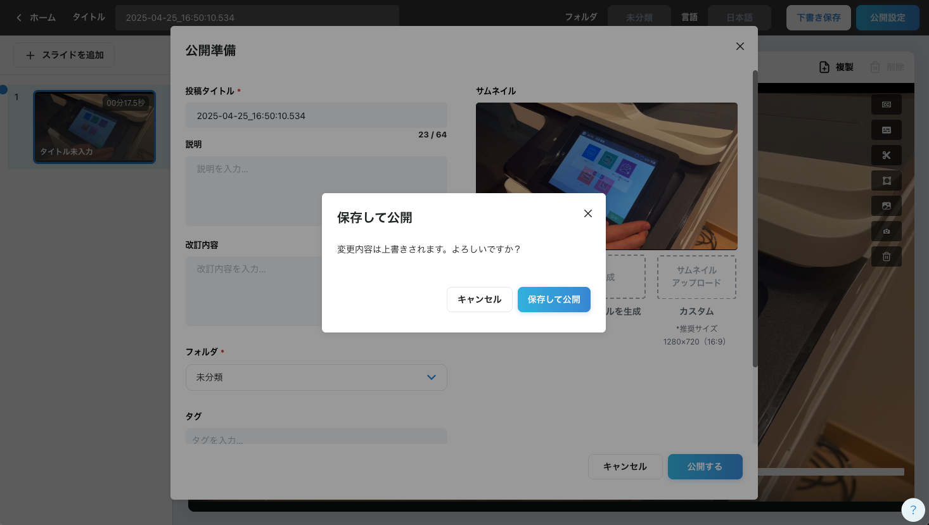Click the header タイトル field with the timestamp

pos(257,18)
